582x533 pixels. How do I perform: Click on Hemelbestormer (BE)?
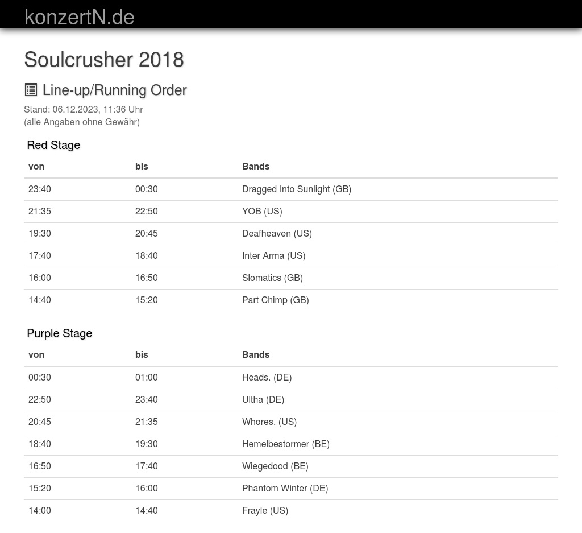pyautogui.click(x=285, y=444)
